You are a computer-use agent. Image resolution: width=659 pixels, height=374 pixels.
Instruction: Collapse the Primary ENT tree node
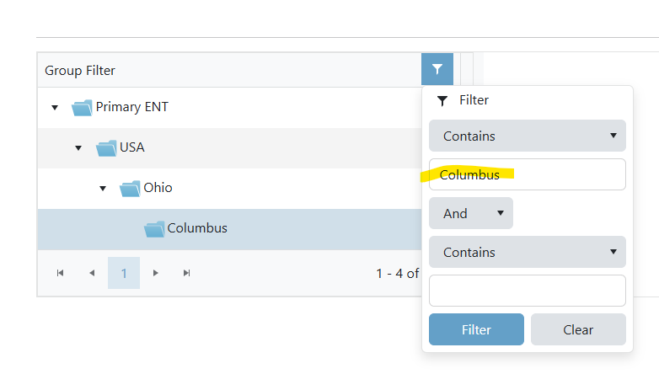coord(55,108)
